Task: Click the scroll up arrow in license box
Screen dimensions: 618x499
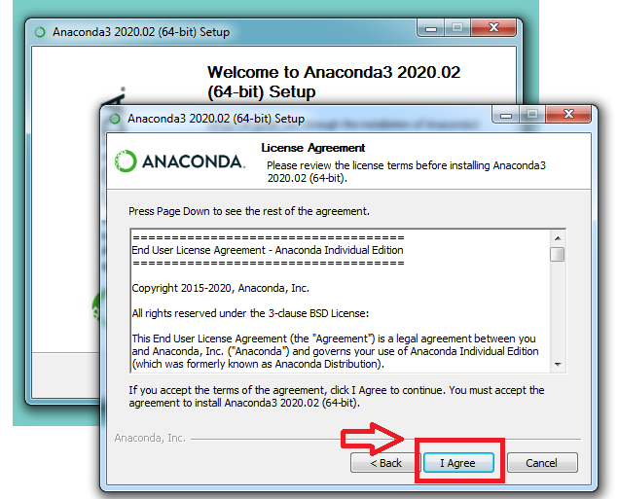Action: [x=558, y=238]
